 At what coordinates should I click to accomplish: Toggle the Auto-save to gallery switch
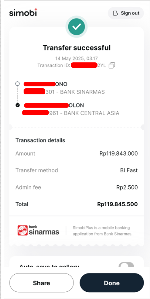pos(126,265)
